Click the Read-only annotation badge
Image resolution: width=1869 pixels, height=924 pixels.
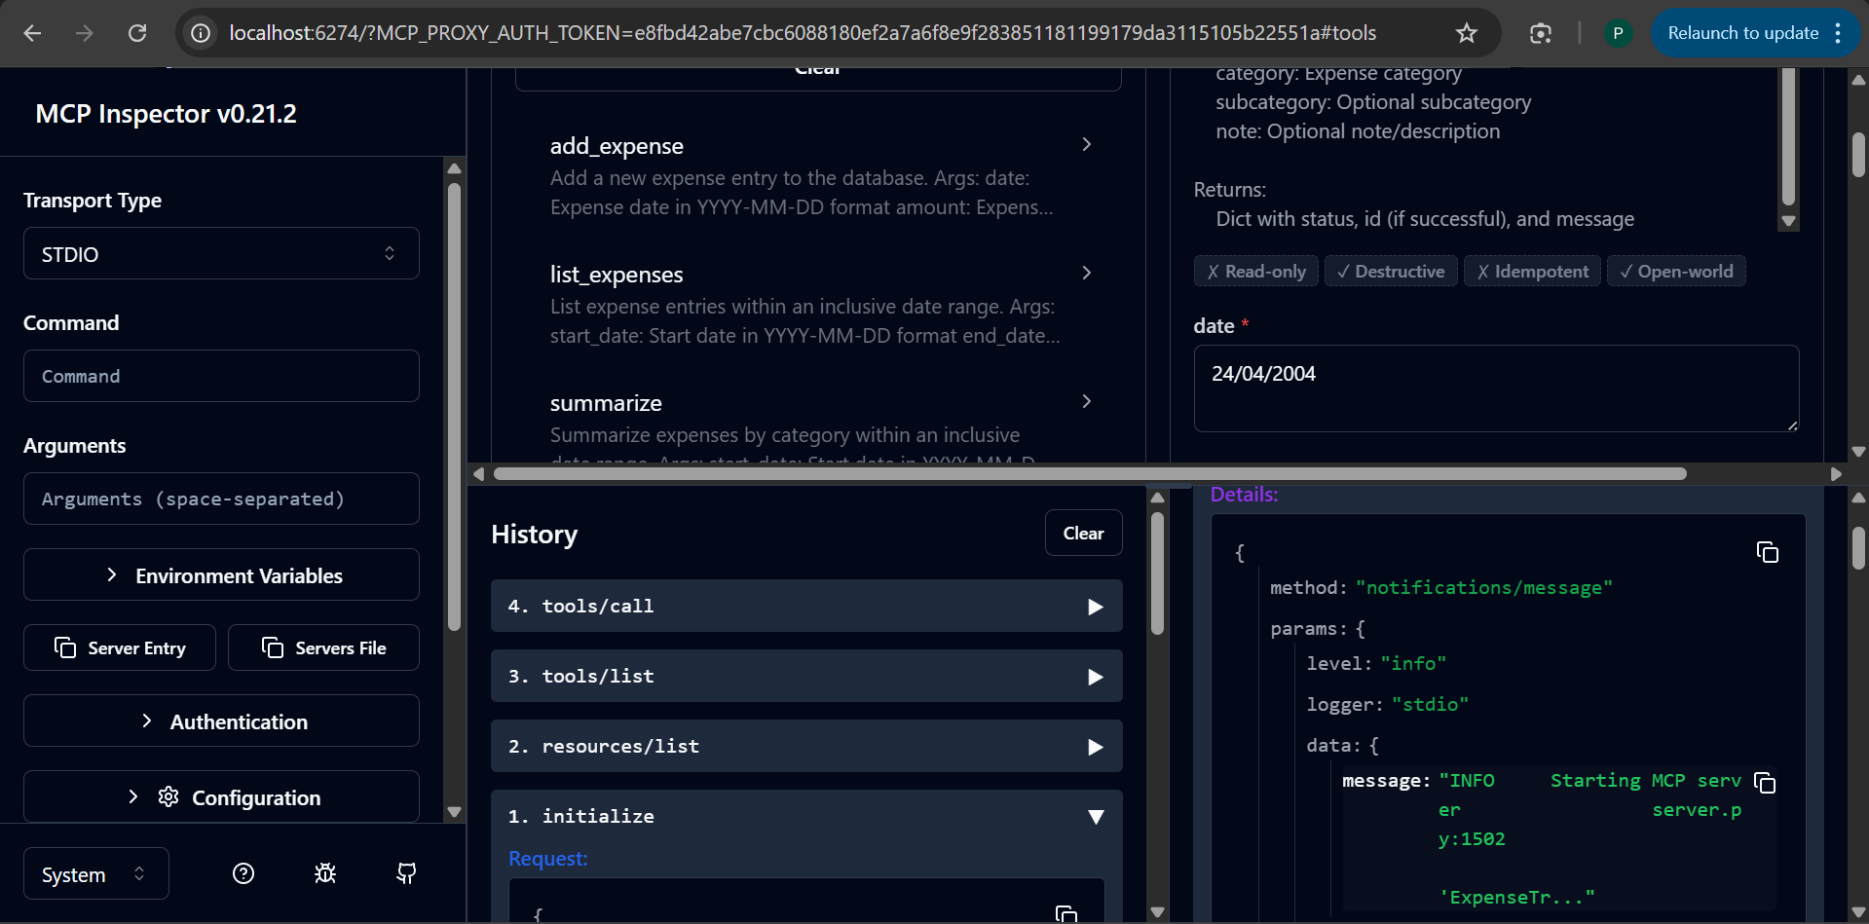point(1256,272)
